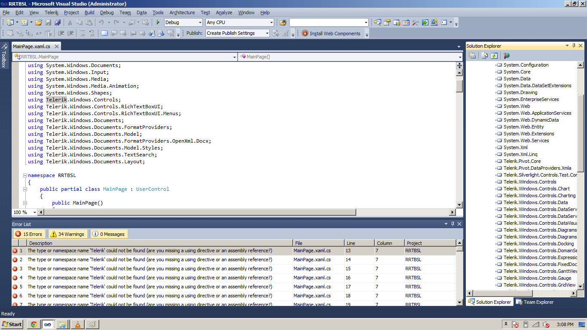This screenshot has width=587, height=330.
Task: Click Solution Explorer's Properties icon
Action: point(472,55)
